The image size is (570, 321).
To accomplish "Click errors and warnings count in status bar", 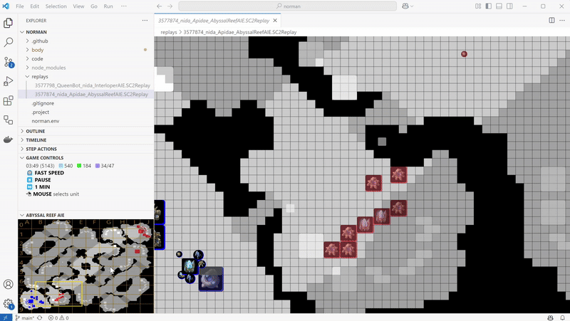I will (58, 317).
